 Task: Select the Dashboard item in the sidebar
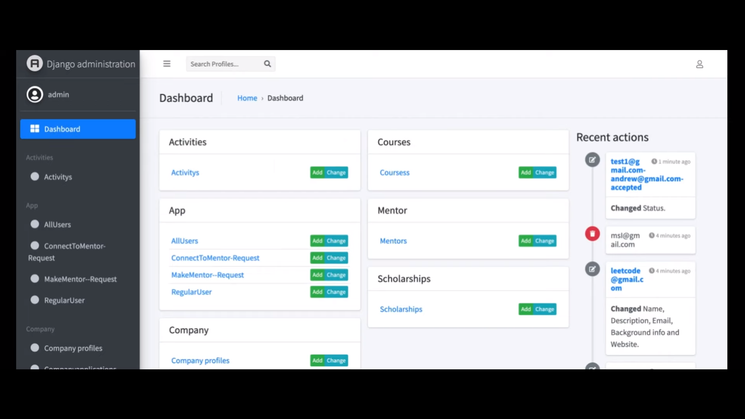click(62, 129)
